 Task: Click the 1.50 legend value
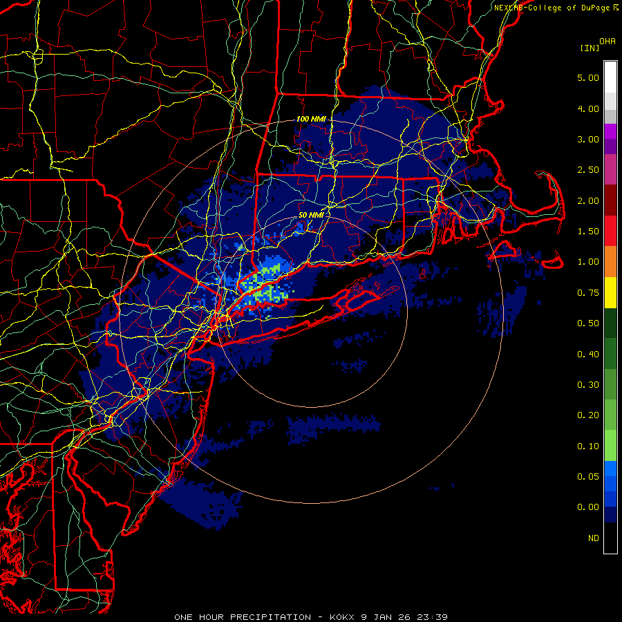tap(588, 232)
